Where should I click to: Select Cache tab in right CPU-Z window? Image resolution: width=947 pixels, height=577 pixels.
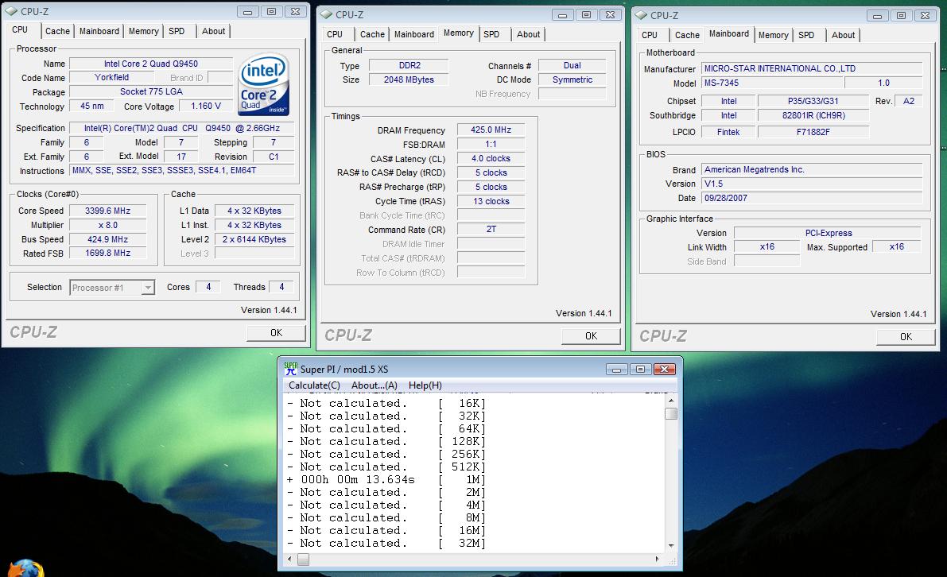coord(687,35)
